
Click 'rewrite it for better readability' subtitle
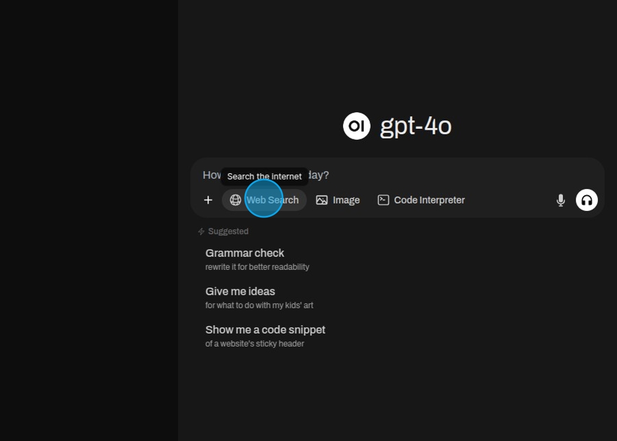[257, 267]
